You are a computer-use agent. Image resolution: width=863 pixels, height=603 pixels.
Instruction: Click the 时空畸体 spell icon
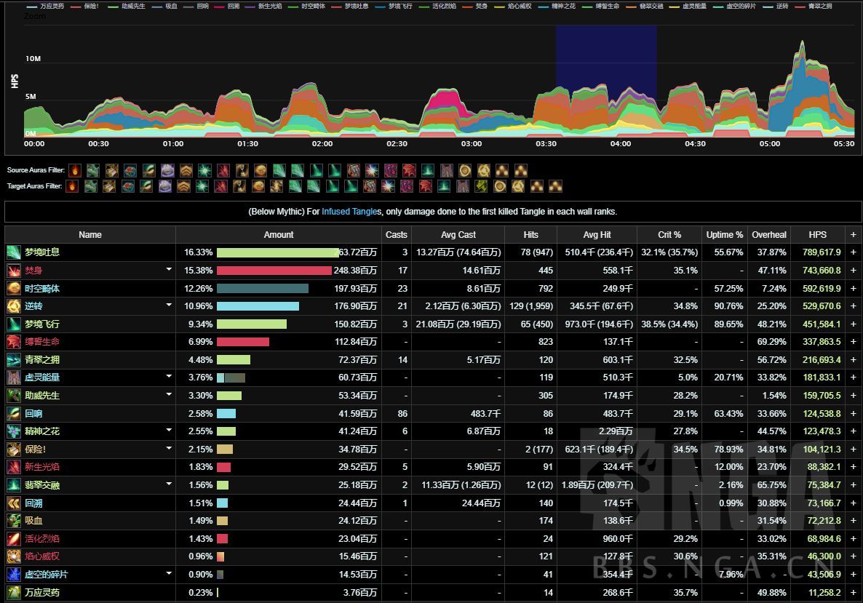14,288
